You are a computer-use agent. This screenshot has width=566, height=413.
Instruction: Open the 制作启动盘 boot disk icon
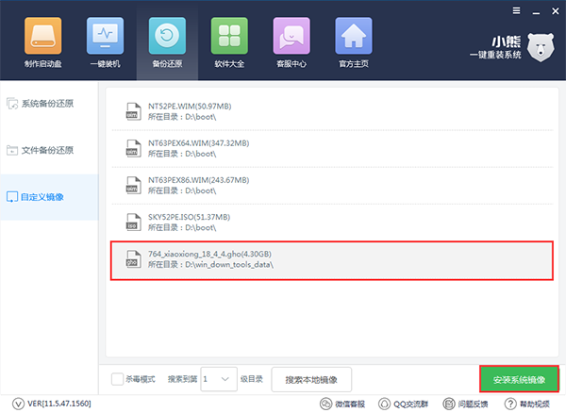43,36
